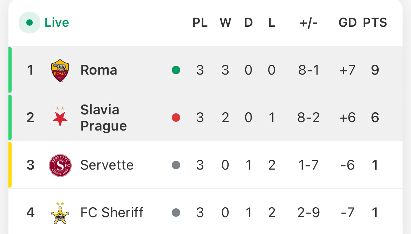
Task: Open the FC Sheriff team link
Action: 112,213
